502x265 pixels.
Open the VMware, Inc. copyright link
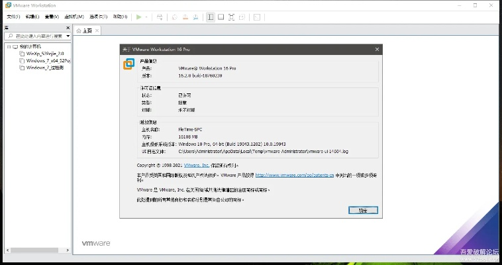(197, 165)
